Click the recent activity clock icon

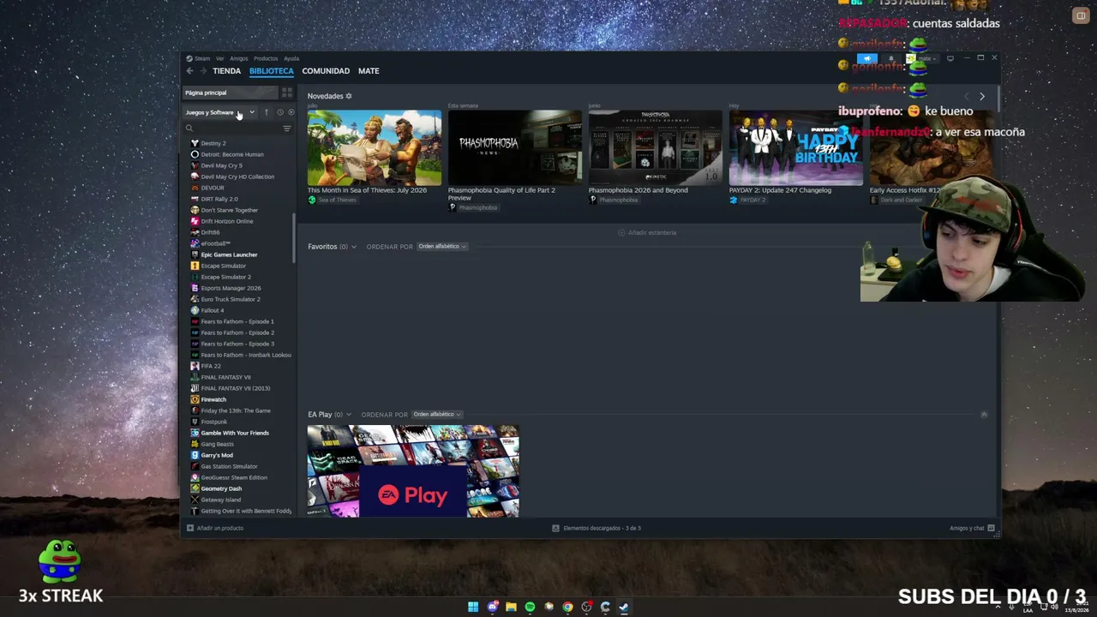(279, 112)
